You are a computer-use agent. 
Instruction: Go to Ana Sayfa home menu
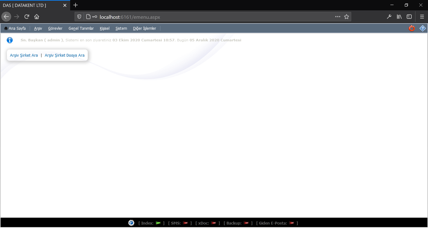[x=15, y=28]
